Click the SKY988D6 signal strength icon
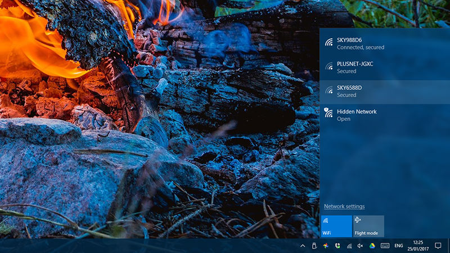Viewport: 450px width, 253px height. coord(329,42)
